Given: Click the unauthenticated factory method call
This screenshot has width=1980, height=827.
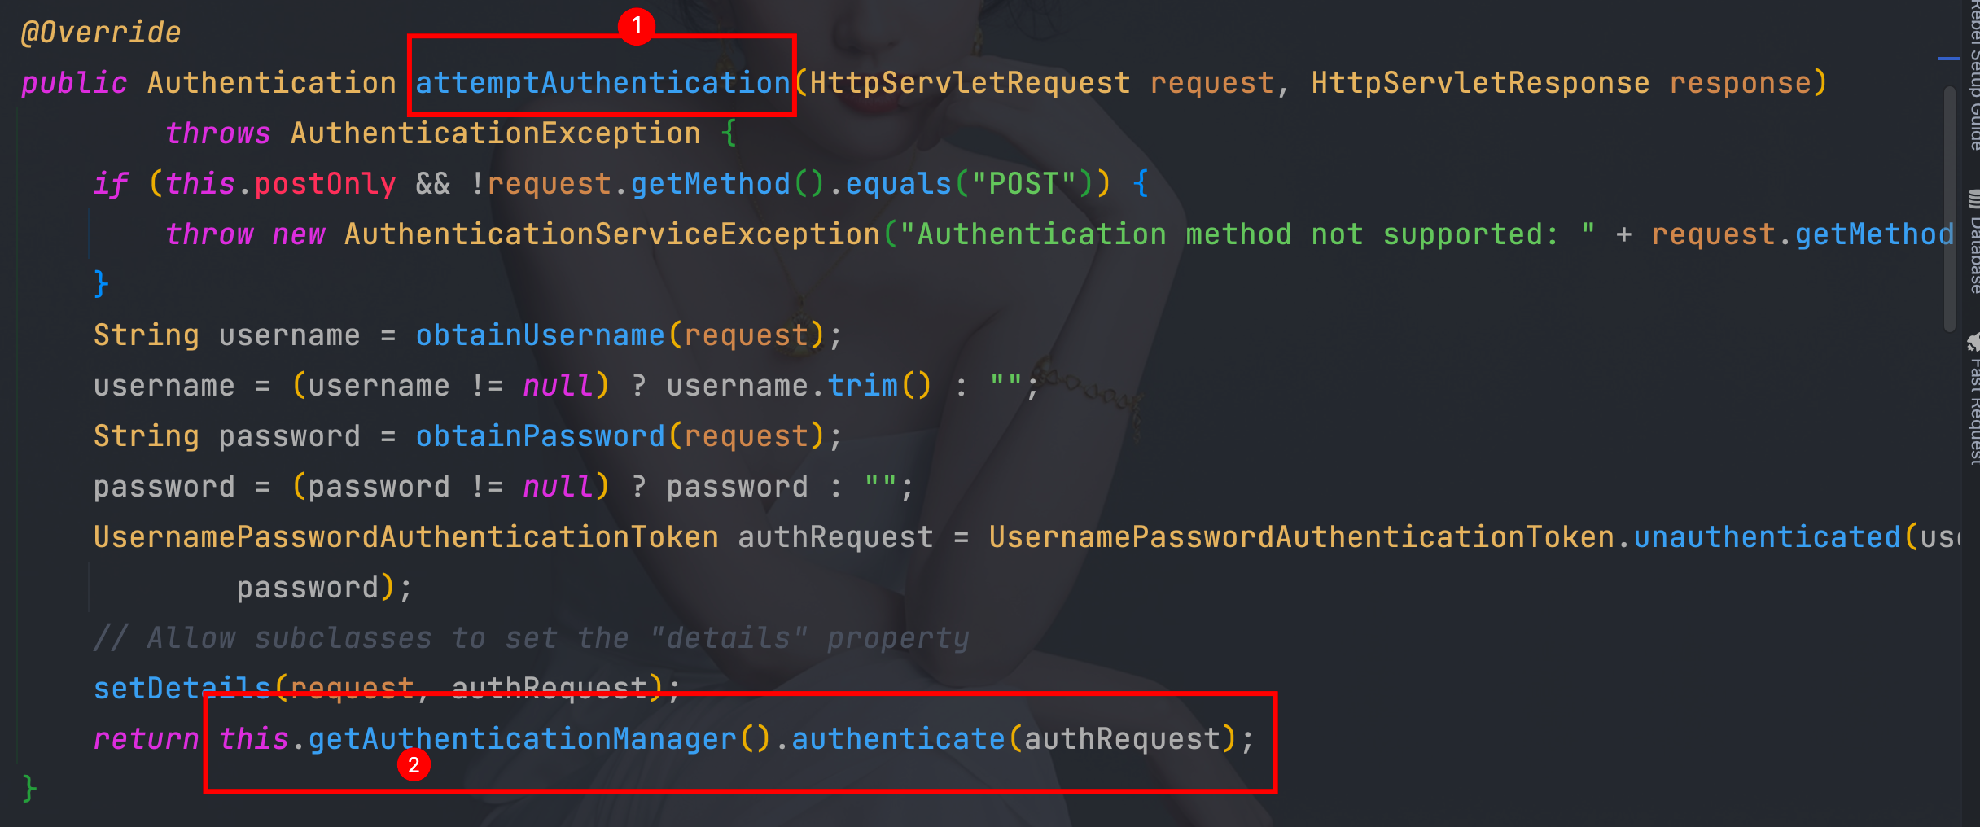Looking at the screenshot, I should (x=1767, y=537).
